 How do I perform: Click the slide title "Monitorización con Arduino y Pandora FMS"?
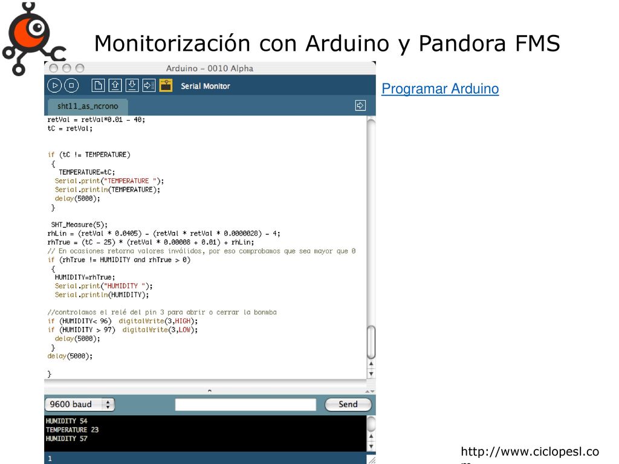[327, 43]
